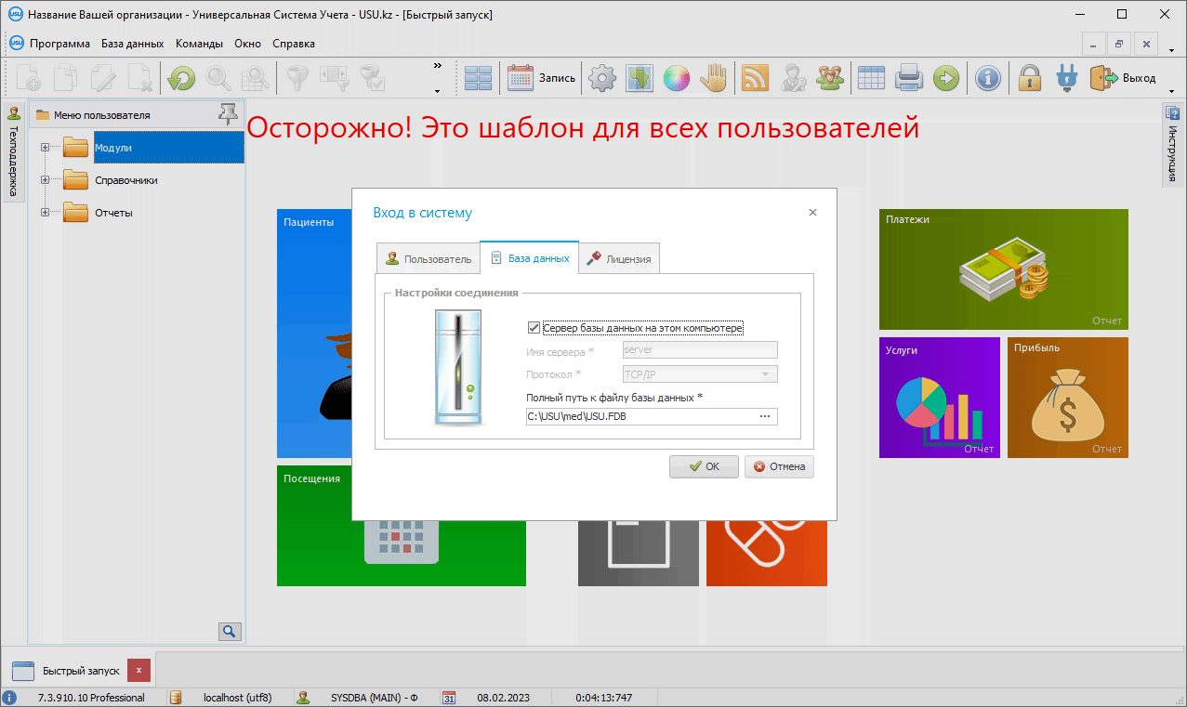
Task: Click the printer icon in toolbar
Action: [908, 79]
